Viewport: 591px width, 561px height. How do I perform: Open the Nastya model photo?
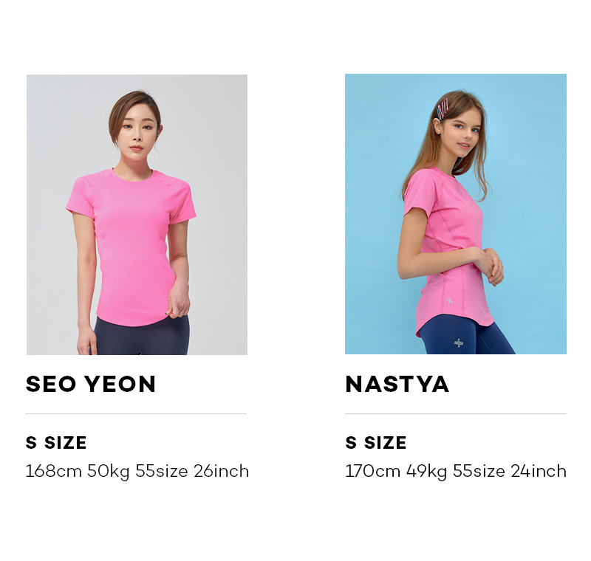coord(456,214)
